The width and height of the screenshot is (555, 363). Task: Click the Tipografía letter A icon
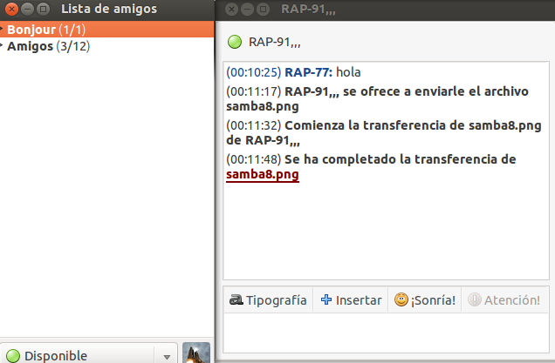pyautogui.click(x=236, y=299)
